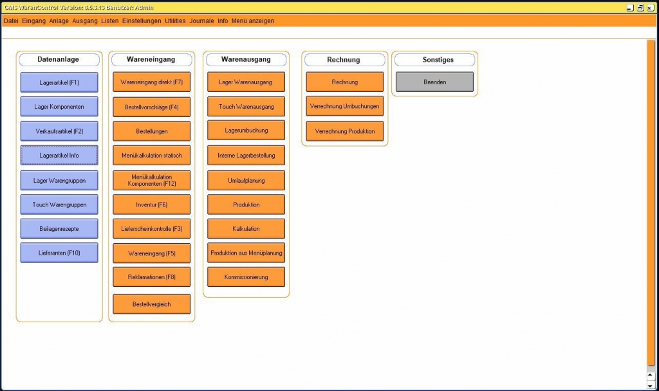This screenshot has height=391, width=659.
Task: Open Reklamationen (F8)
Action: (151, 277)
